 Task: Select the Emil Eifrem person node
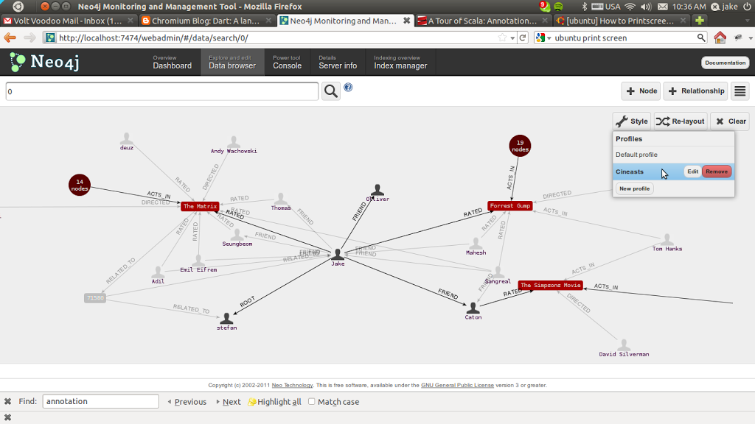pos(198,264)
